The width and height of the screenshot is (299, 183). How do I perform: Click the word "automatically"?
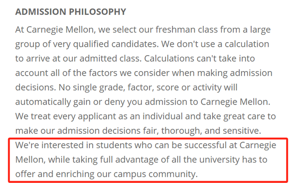[43, 102]
